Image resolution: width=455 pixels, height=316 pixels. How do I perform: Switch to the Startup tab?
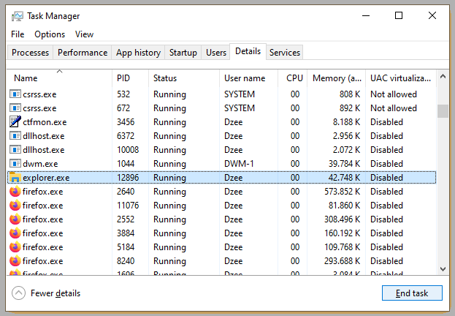point(183,53)
